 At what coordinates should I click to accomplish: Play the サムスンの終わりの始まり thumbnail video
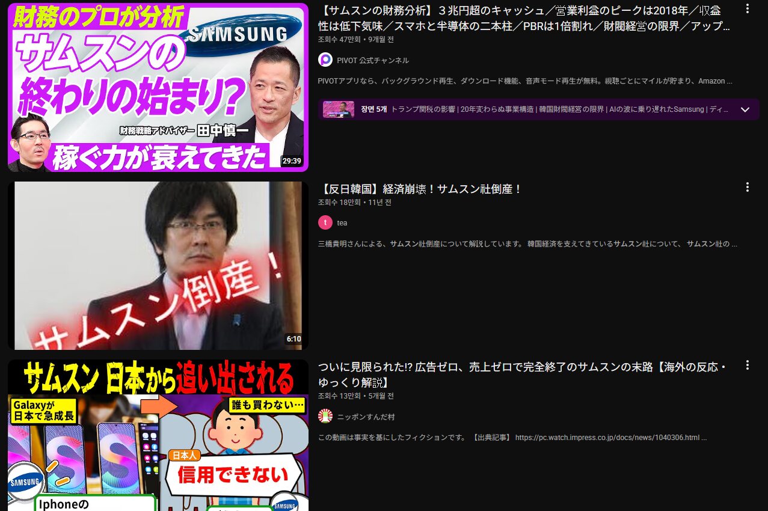tap(158, 87)
